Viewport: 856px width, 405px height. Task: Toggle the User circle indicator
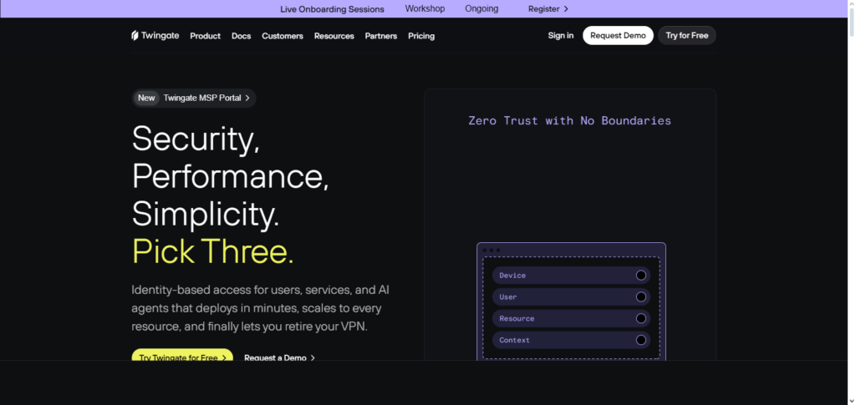[x=641, y=297]
